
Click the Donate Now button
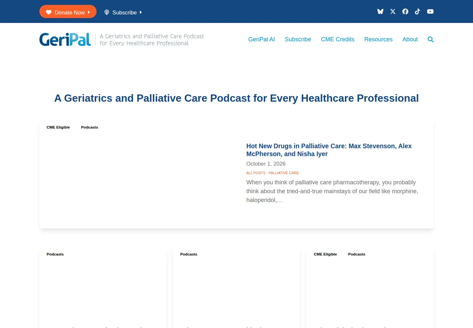(68, 11)
